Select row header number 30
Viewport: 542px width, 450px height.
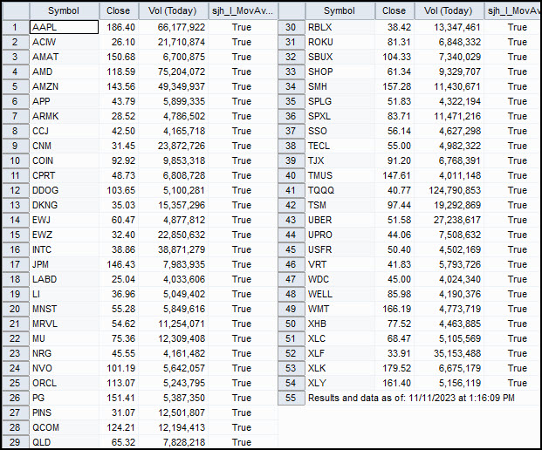pos(292,27)
